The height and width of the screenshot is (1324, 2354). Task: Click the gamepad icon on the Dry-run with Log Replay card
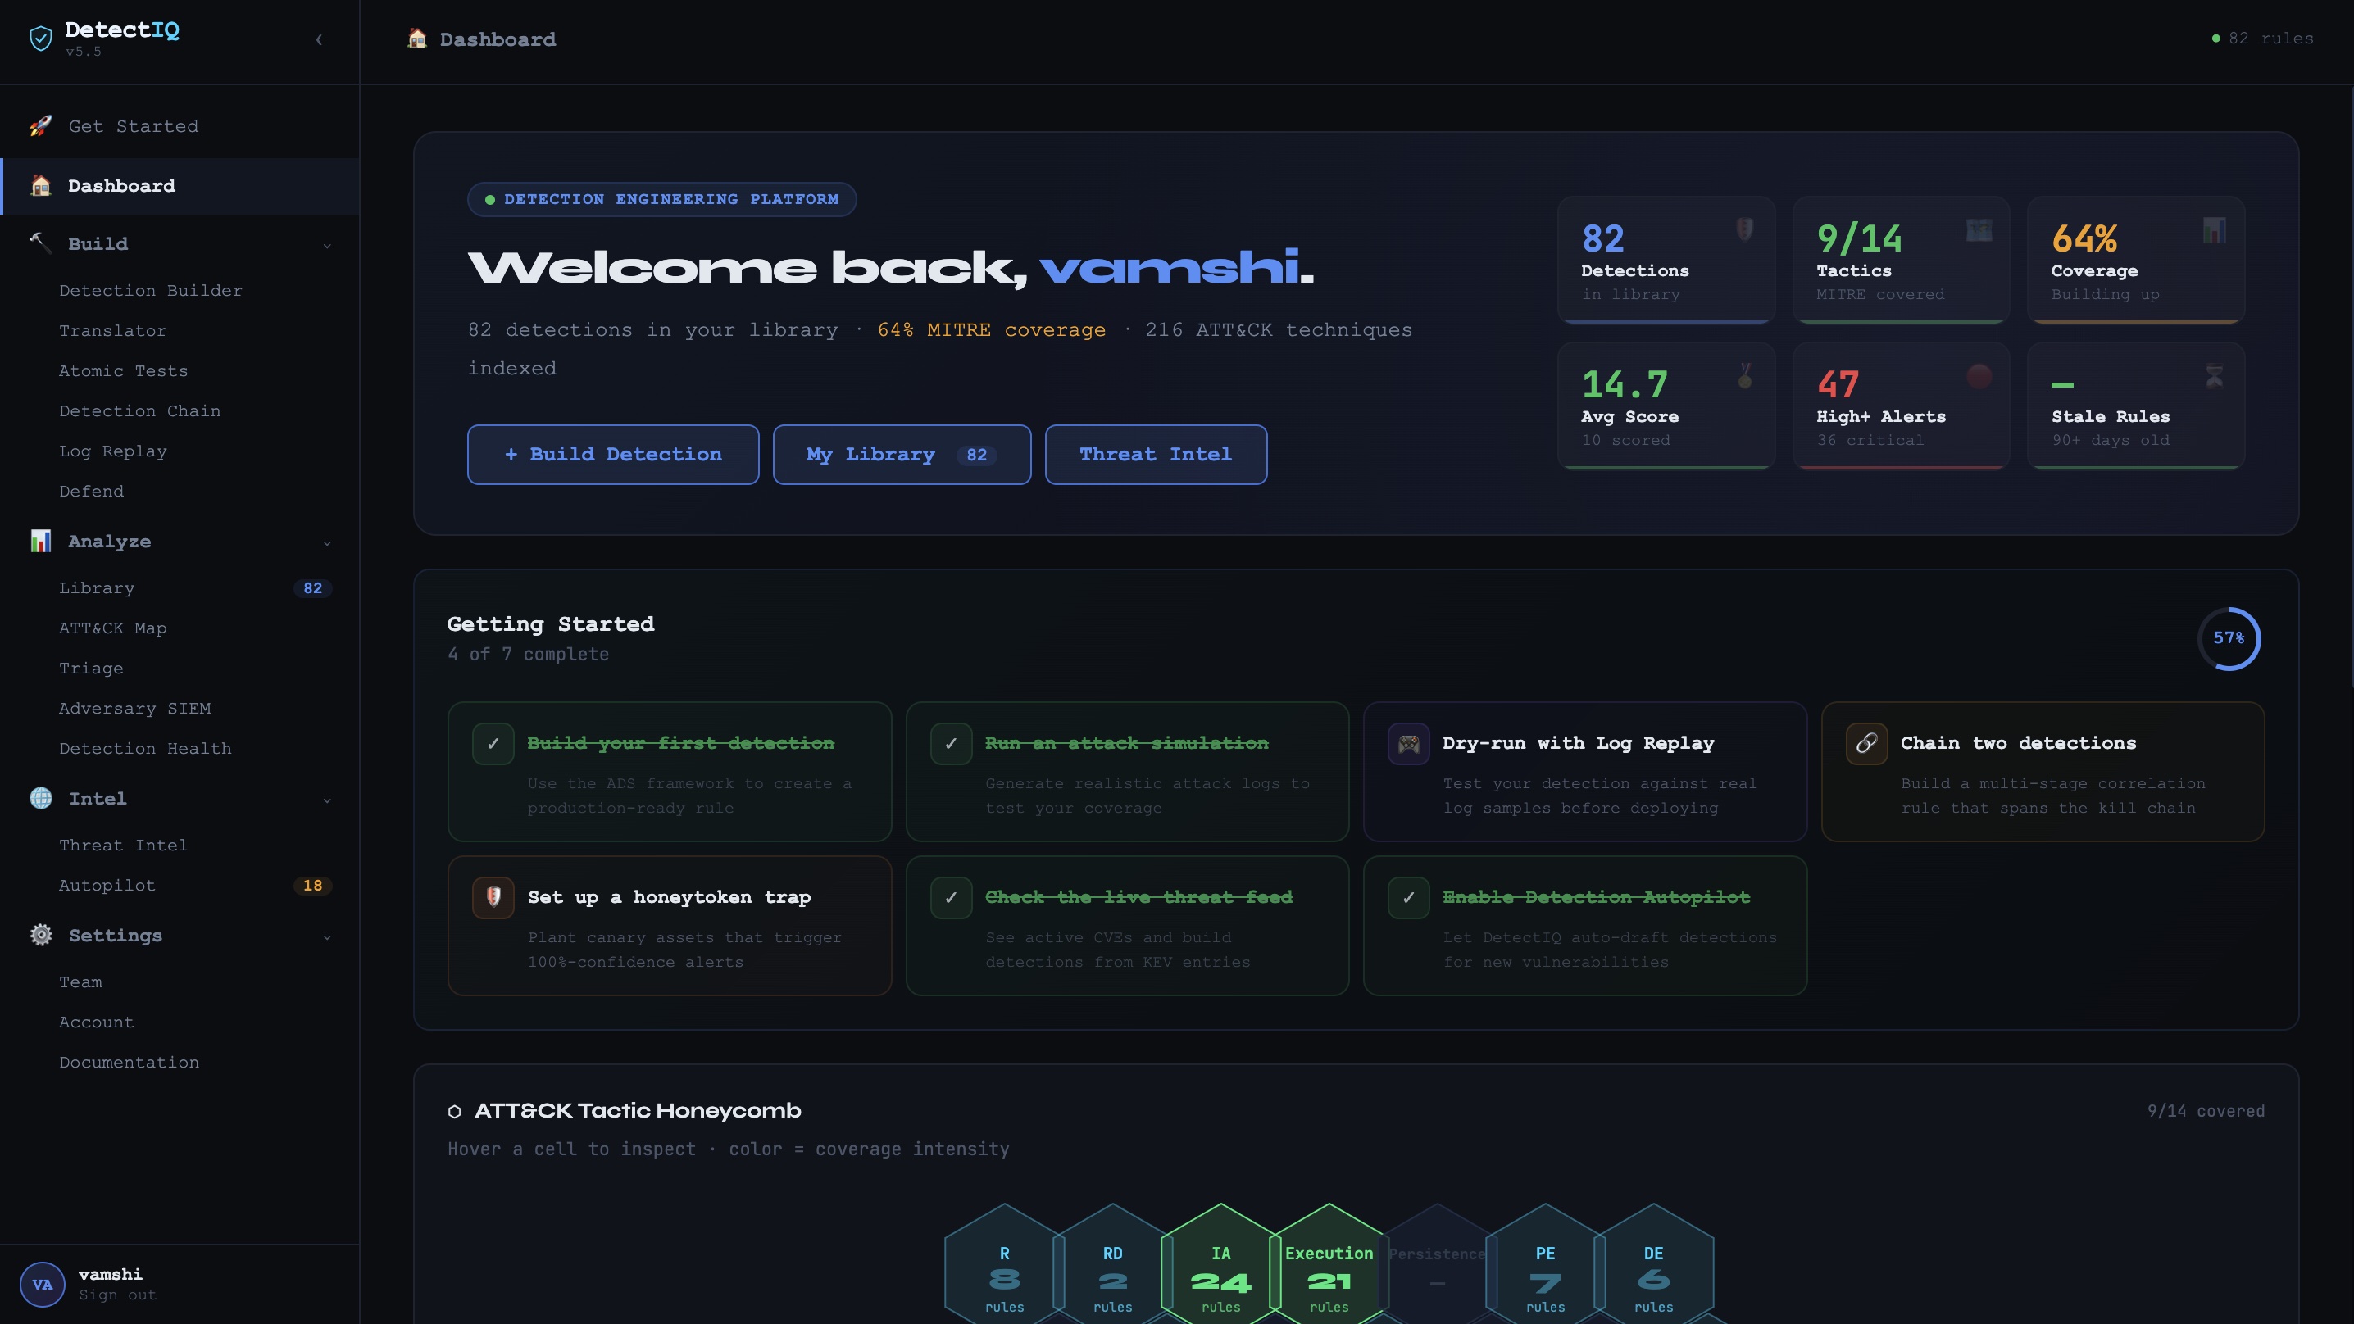coord(1408,744)
